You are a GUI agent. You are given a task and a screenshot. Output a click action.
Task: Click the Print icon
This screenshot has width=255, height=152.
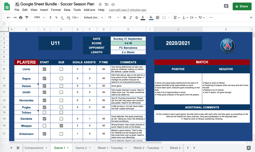point(21,18)
